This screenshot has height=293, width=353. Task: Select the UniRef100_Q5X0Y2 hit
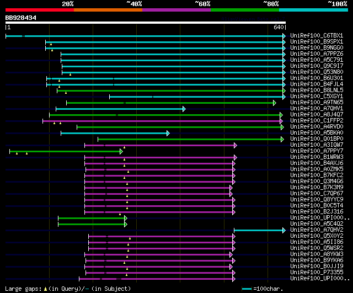coord(317,236)
